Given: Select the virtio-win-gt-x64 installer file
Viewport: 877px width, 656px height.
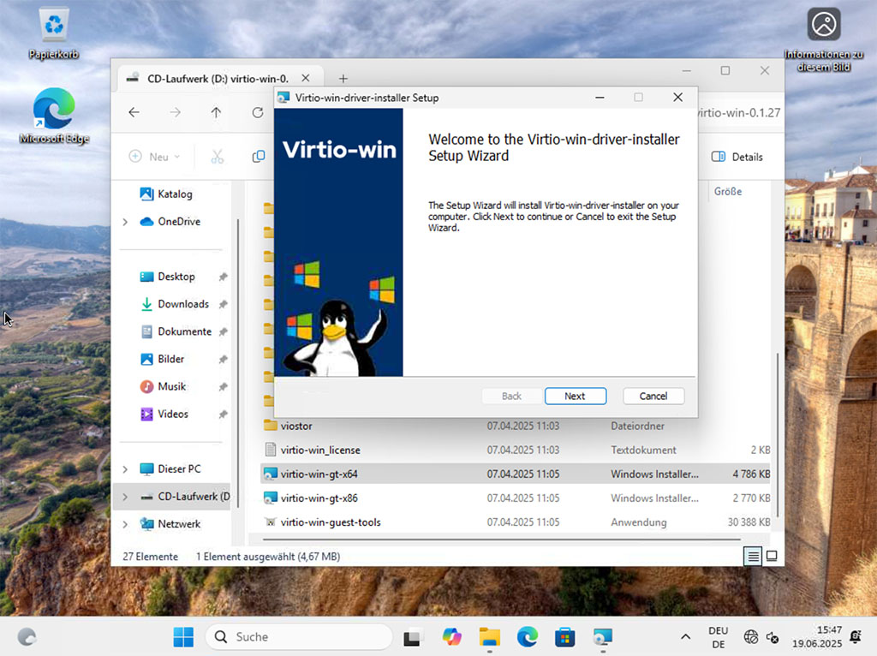Looking at the screenshot, I should 516,474.
